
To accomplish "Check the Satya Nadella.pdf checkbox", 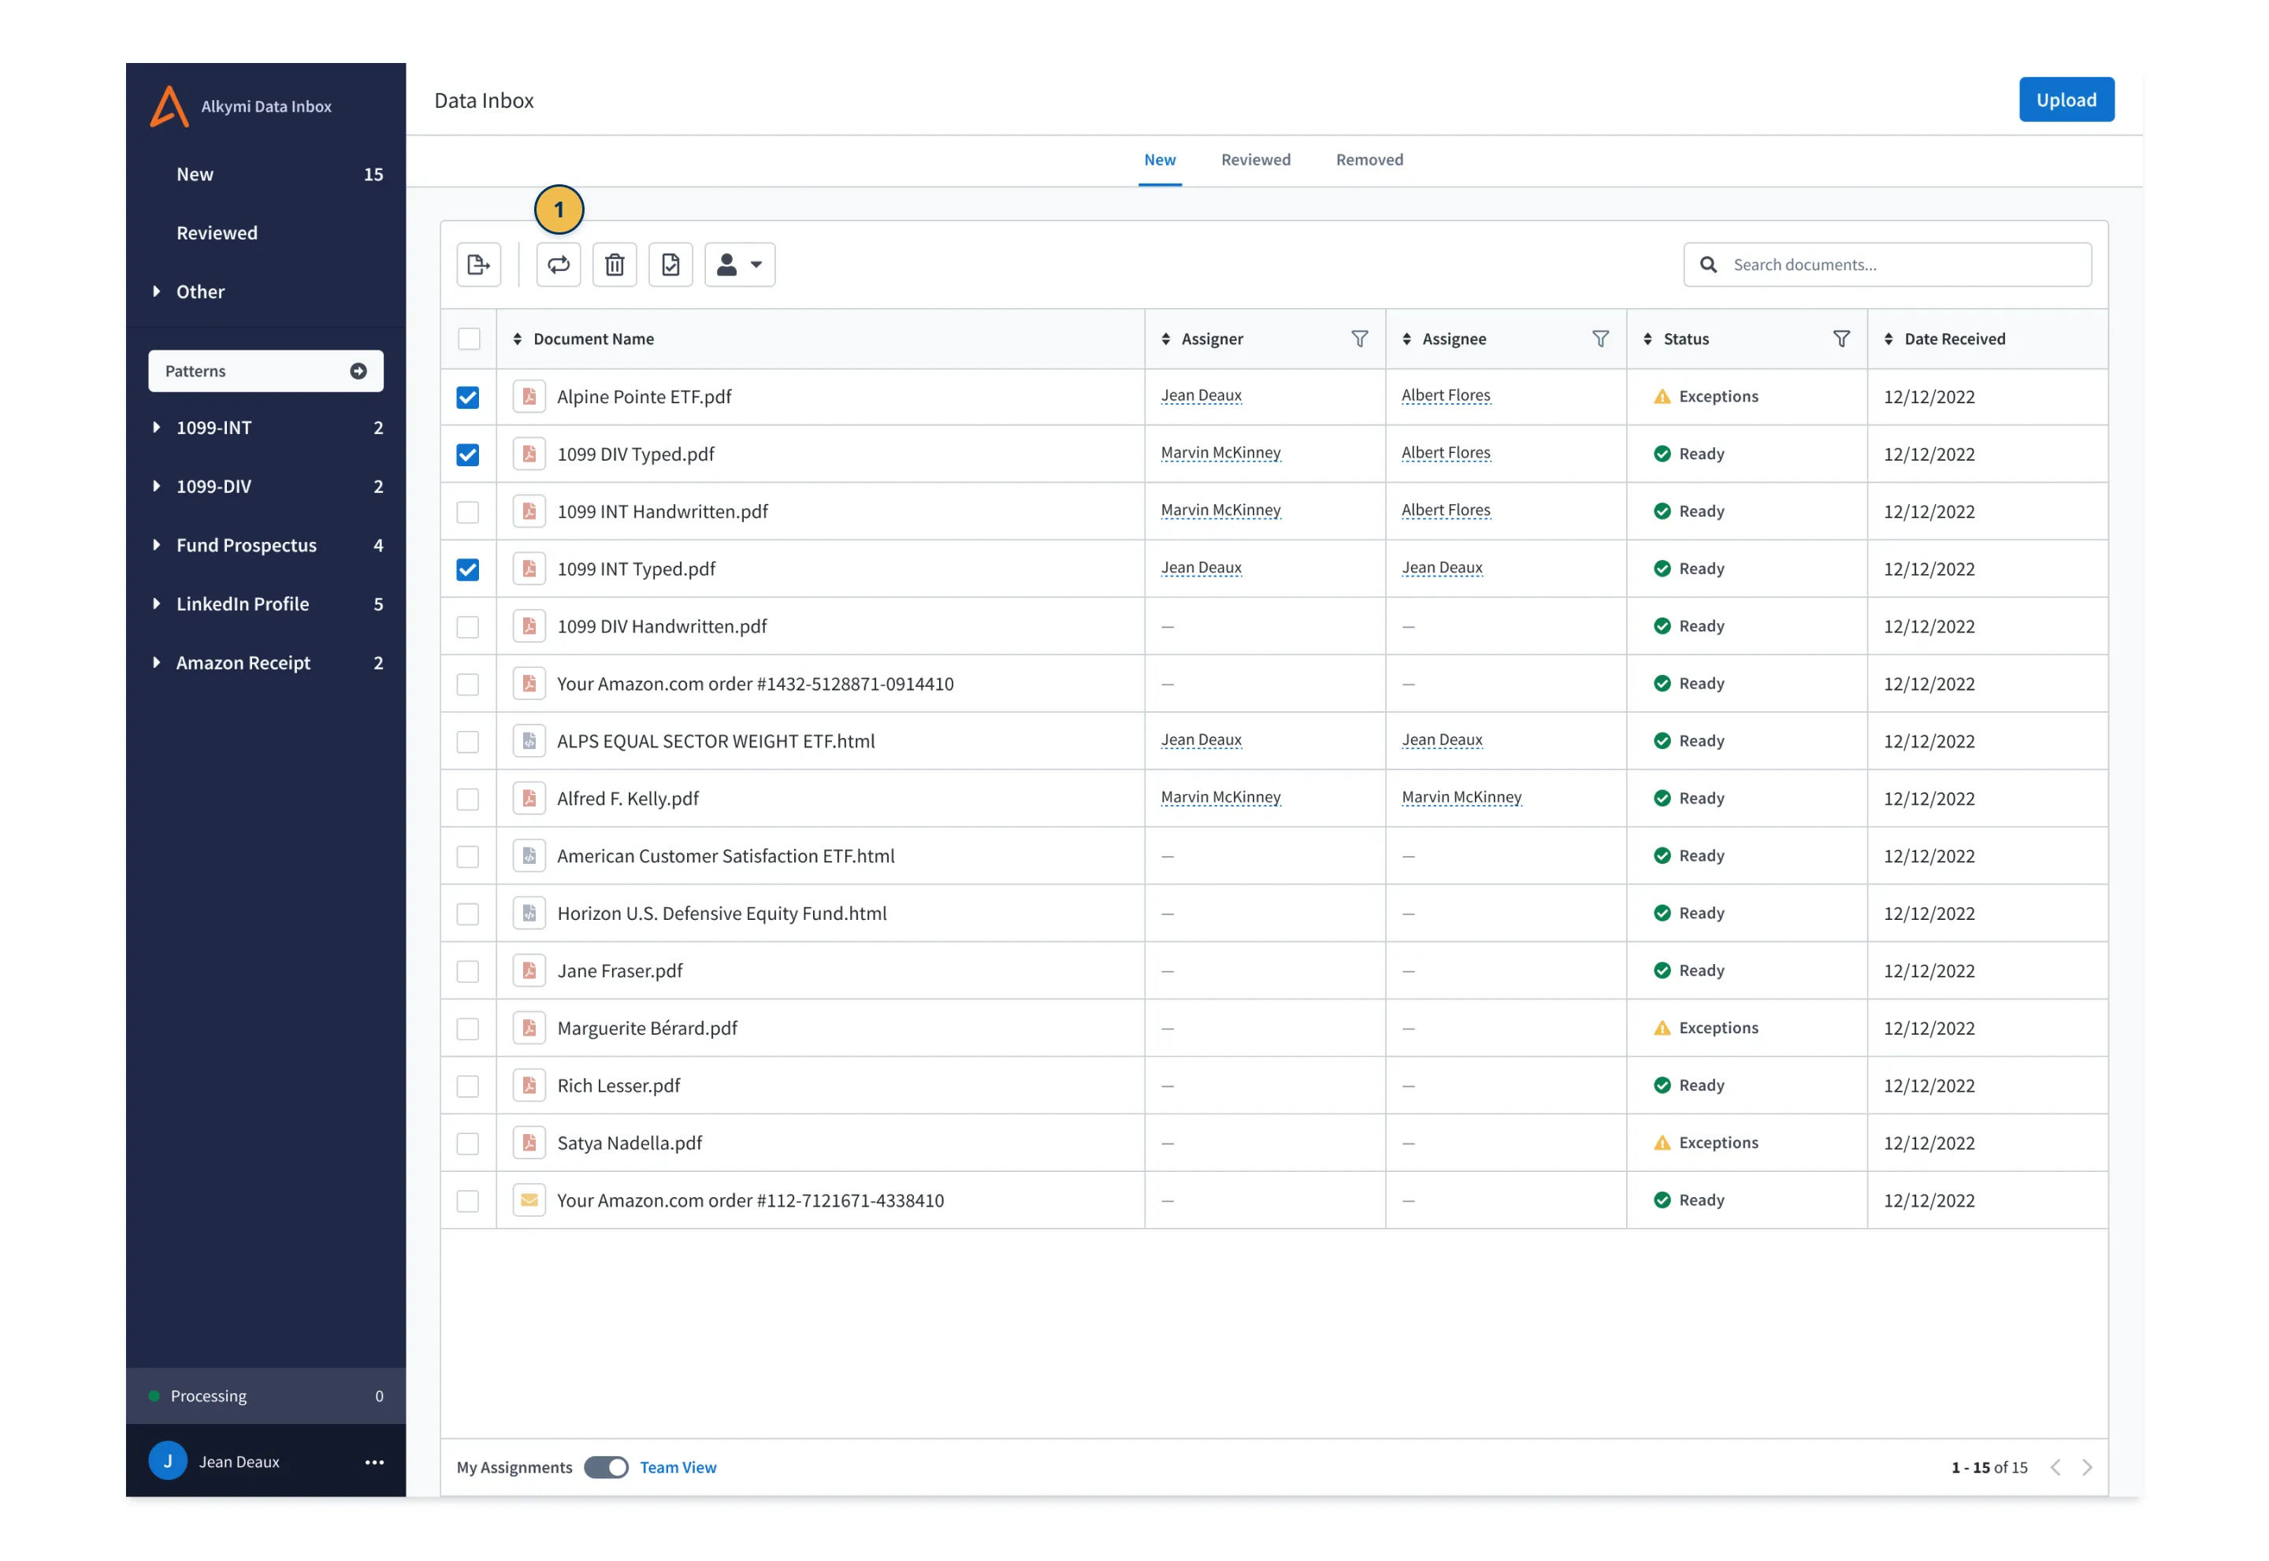I will (468, 1144).
